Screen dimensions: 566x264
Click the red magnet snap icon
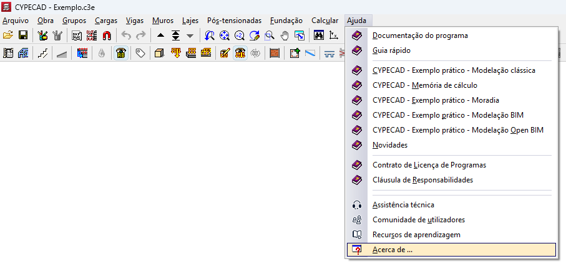coord(107,35)
